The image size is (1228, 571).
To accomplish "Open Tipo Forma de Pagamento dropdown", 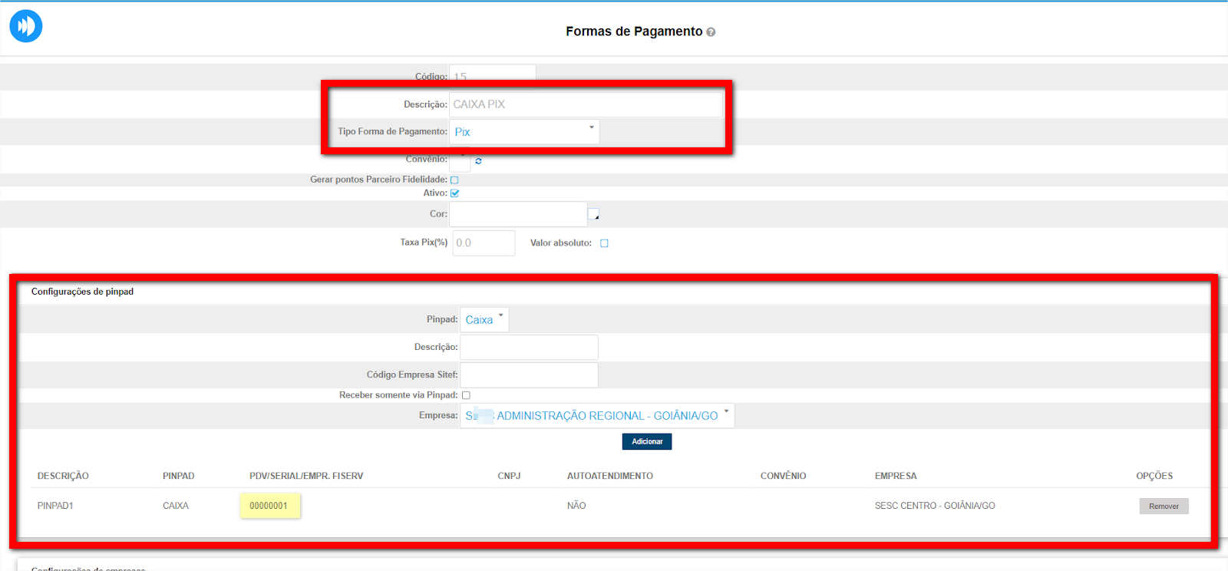I will click(523, 132).
